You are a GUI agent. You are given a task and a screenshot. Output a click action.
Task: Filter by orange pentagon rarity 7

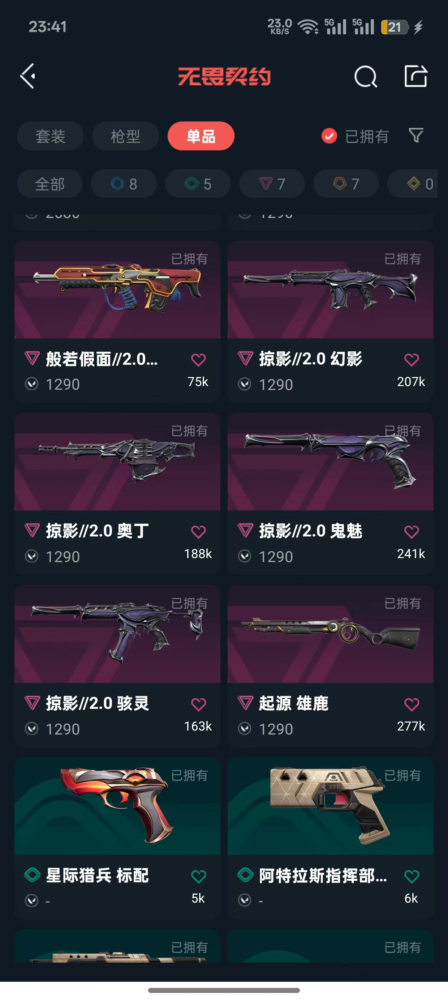pos(346,184)
